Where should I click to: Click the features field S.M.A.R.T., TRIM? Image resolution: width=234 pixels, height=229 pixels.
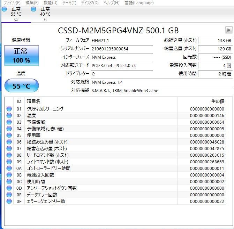point(161,91)
